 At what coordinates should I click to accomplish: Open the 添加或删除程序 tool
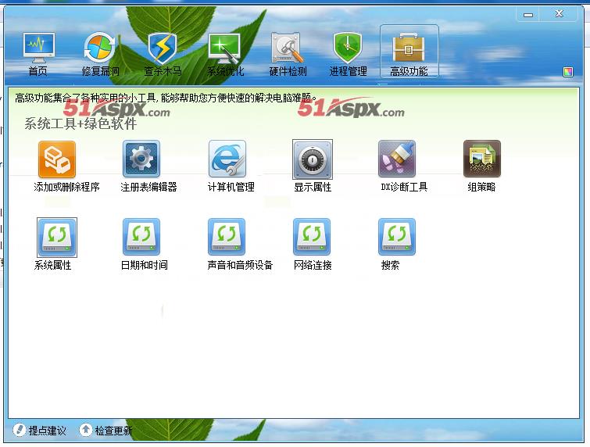tap(57, 159)
